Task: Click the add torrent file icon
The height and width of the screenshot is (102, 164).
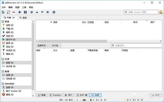Action: pos(8,12)
